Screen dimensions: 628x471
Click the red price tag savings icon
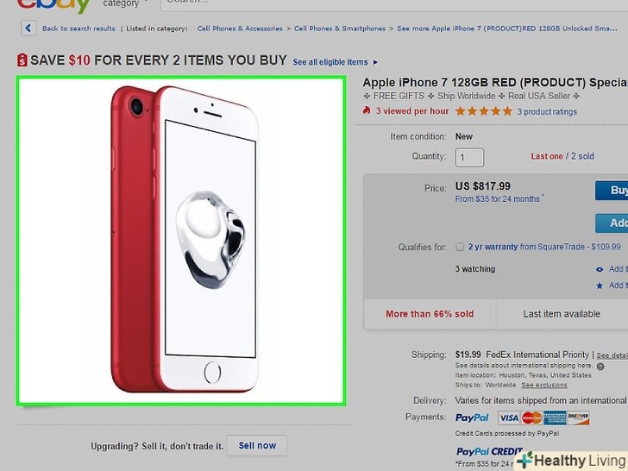click(x=22, y=60)
